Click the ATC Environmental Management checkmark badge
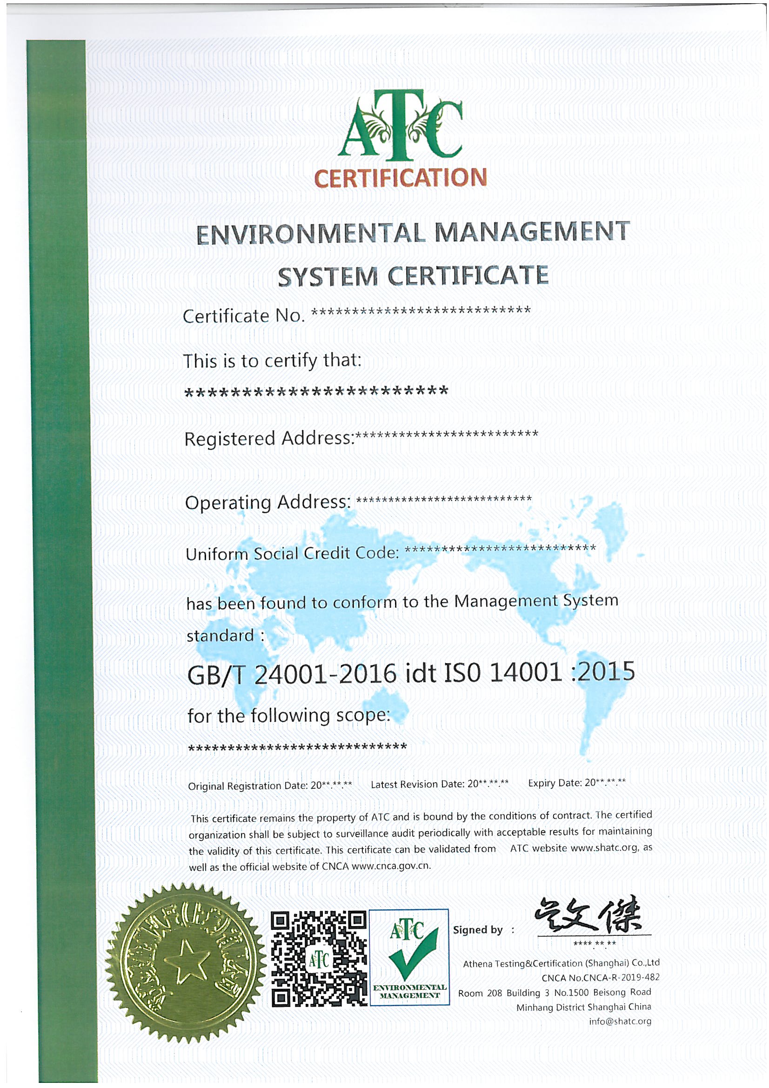This screenshot has width=769, height=1088. [x=409, y=957]
